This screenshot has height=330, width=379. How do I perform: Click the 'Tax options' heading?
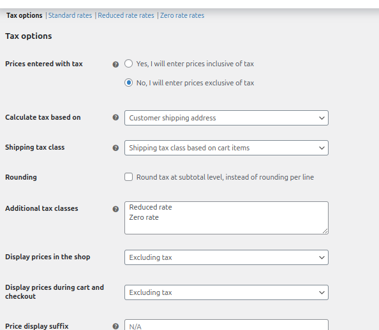coord(29,36)
